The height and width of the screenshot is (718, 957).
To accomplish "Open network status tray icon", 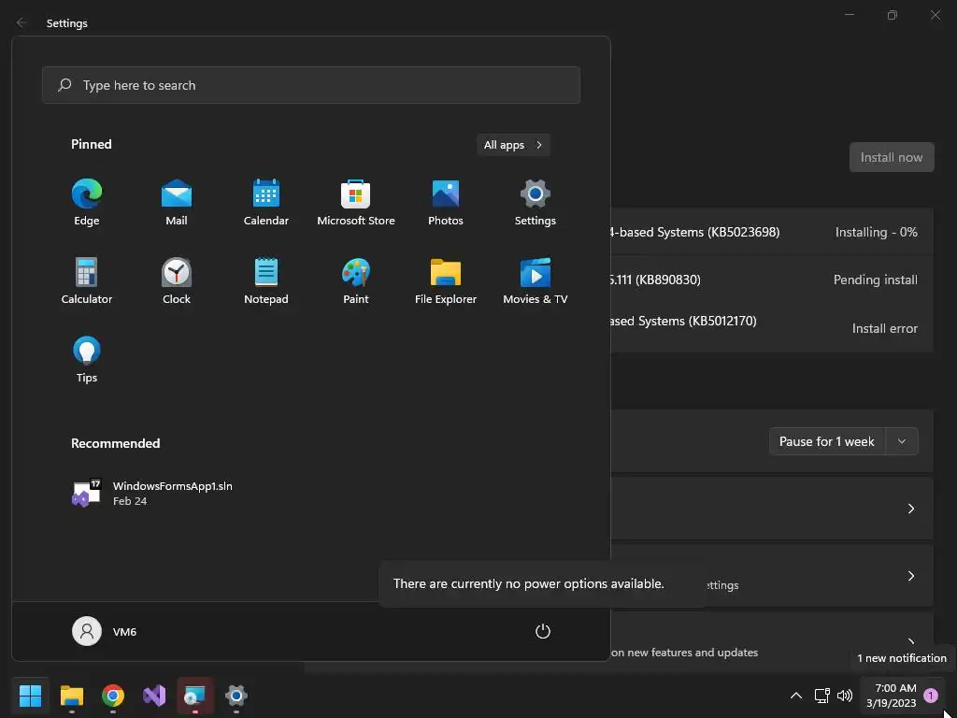I will tap(821, 695).
